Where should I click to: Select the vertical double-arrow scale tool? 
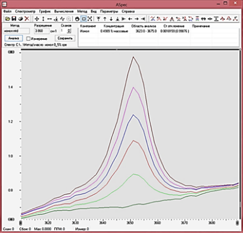point(43,19)
